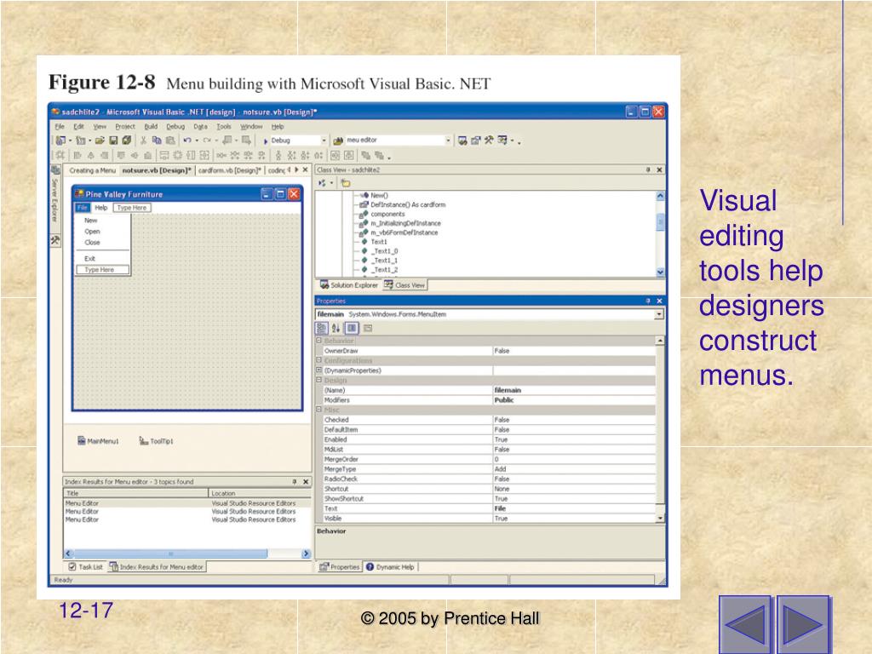Collapse the Configurations property category
Screen dimensions: 872x654
pyautogui.click(x=319, y=360)
